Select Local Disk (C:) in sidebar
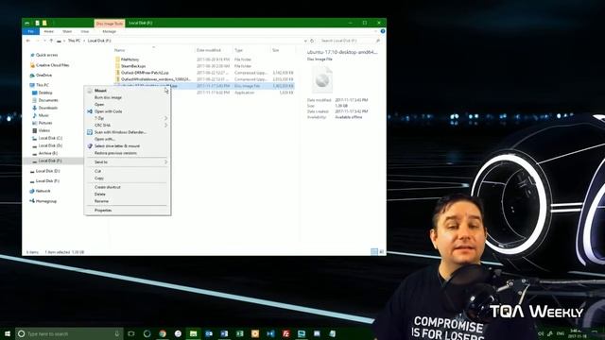This screenshot has height=340, width=605. click(x=50, y=138)
